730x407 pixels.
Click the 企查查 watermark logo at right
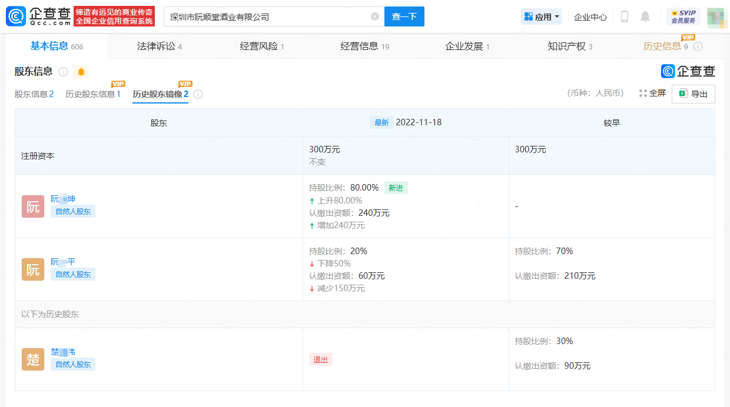pos(688,71)
